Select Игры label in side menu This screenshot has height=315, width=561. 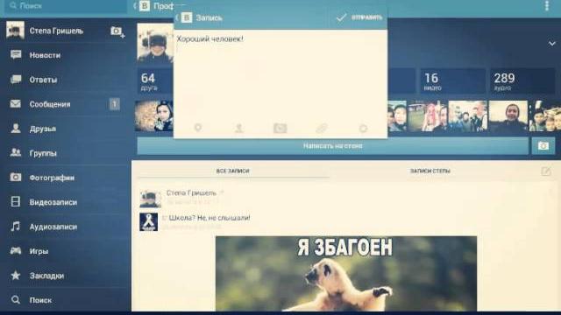(39, 251)
